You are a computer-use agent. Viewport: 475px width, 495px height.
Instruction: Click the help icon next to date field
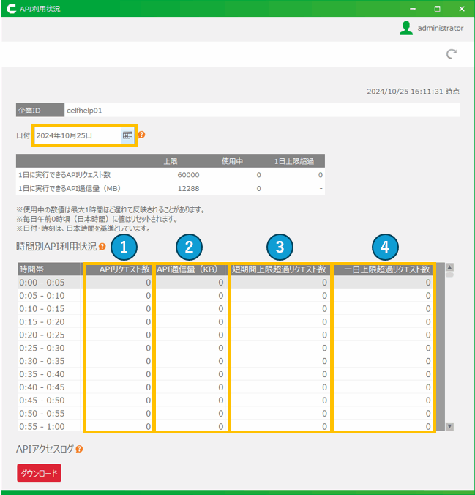(142, 135)
